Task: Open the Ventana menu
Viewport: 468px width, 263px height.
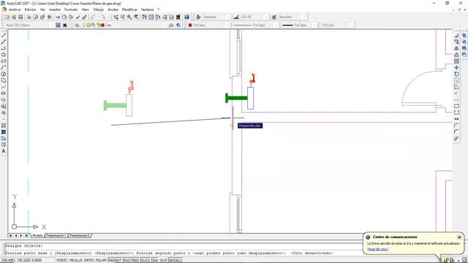Action: coord(147,9)
